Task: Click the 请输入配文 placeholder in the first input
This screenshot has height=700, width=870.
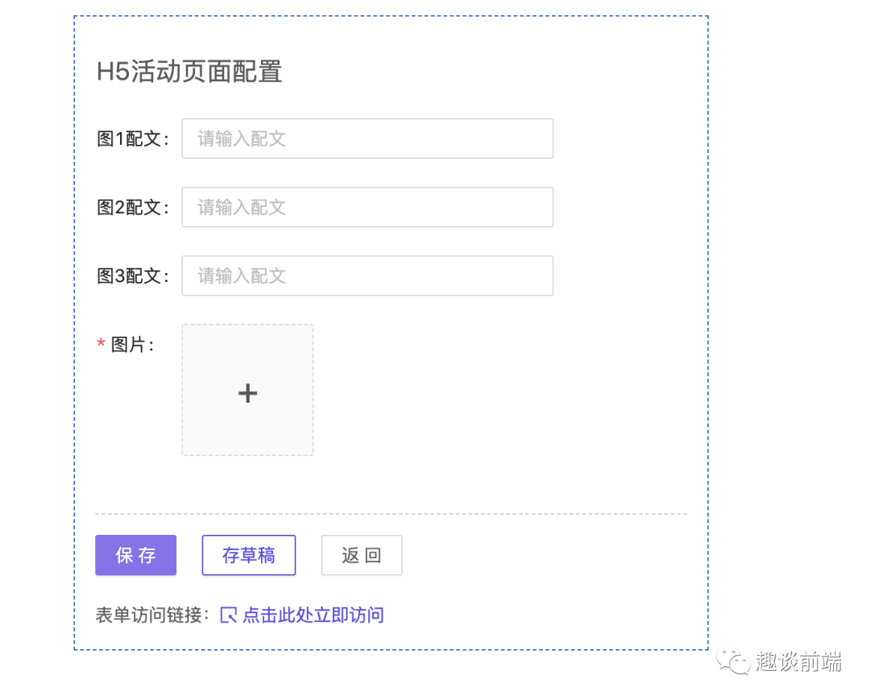Action: pos(242,138)
